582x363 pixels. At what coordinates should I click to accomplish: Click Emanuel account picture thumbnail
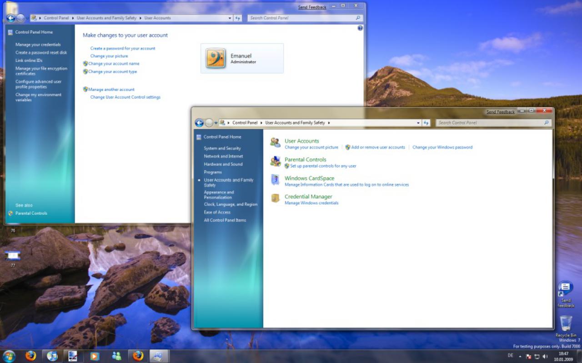click(215, 59)
